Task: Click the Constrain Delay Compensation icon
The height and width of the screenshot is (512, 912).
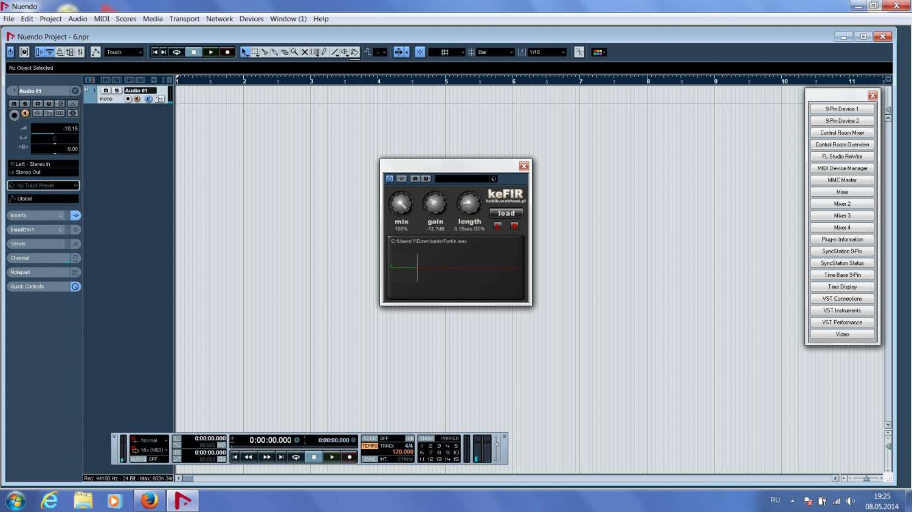Action: pyautogui.click(x=10, y=52)
